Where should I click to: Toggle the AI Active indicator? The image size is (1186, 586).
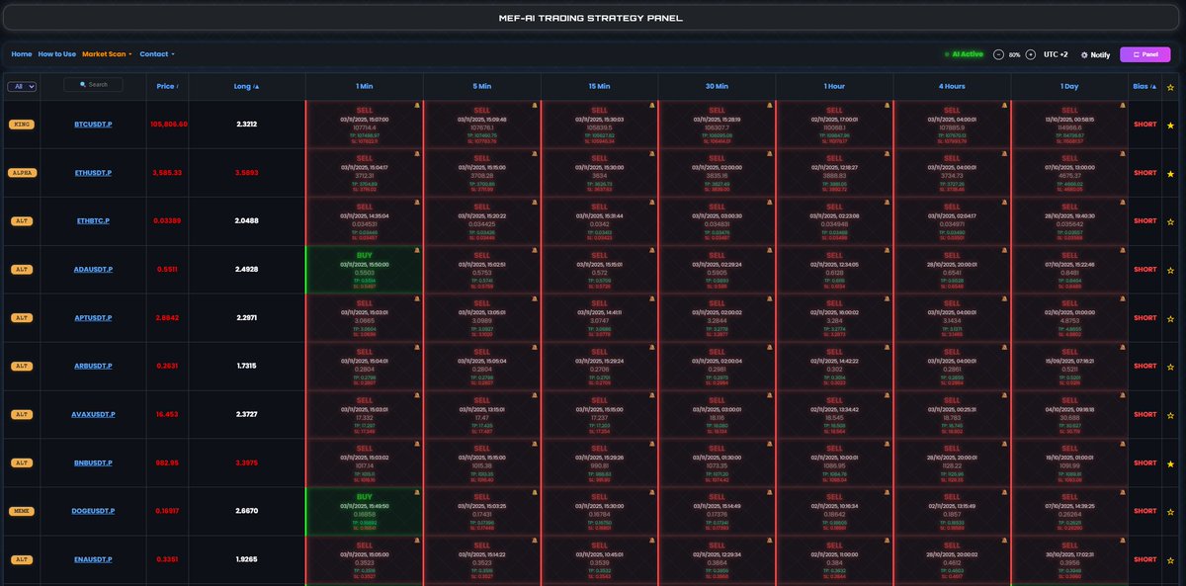[x=967, y=53]
